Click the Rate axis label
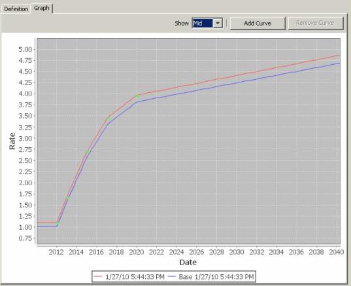Image resolution: width=351 pixels, height=286 pixels. 12,141
